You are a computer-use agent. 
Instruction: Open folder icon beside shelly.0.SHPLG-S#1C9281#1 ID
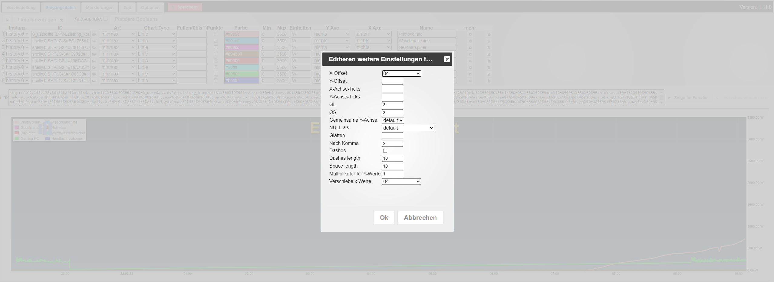point(94,81)
